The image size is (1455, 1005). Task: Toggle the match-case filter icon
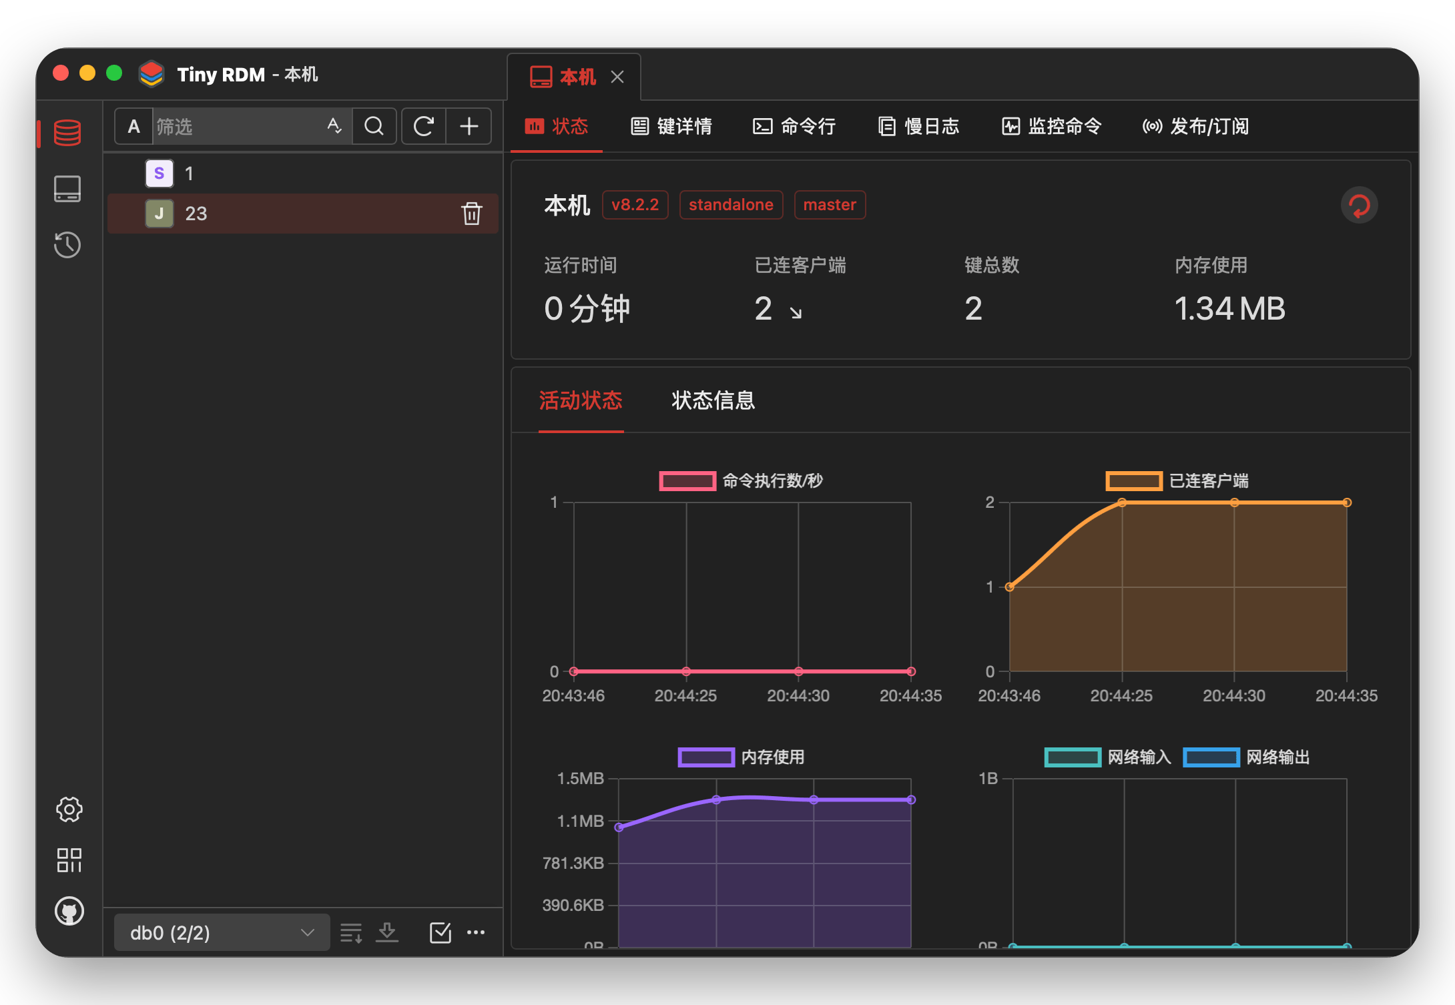click(x=334, y=126)
